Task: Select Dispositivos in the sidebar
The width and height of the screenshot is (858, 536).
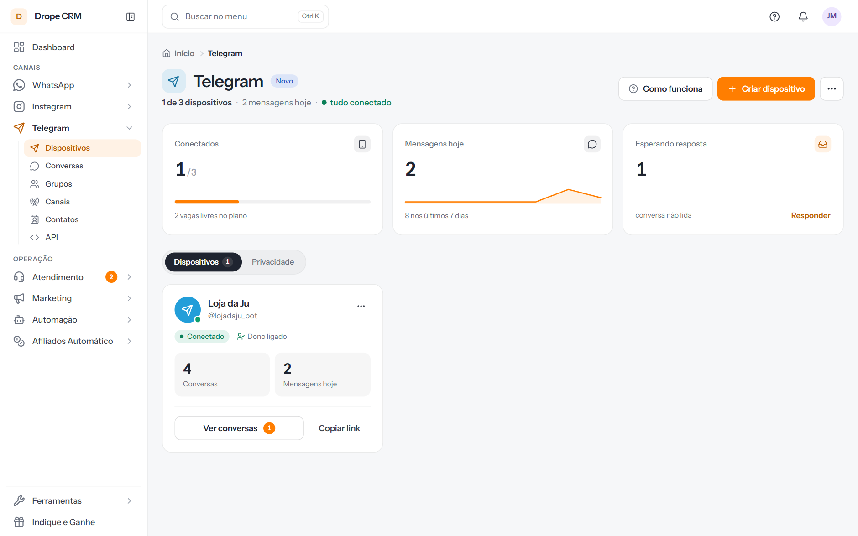Action: point(82,148)
